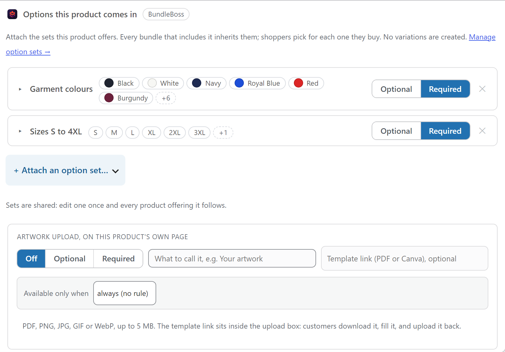Image resolution: width=505 pixels, height=352 pixels.
Task: Set Sizes S to 4XL to Optional
Action: [396, 131]
